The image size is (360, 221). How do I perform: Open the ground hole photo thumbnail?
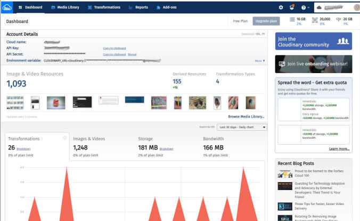(x=198, y=102)
